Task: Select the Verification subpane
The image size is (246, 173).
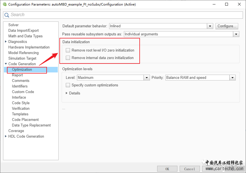Action: [x=21, y=108]
